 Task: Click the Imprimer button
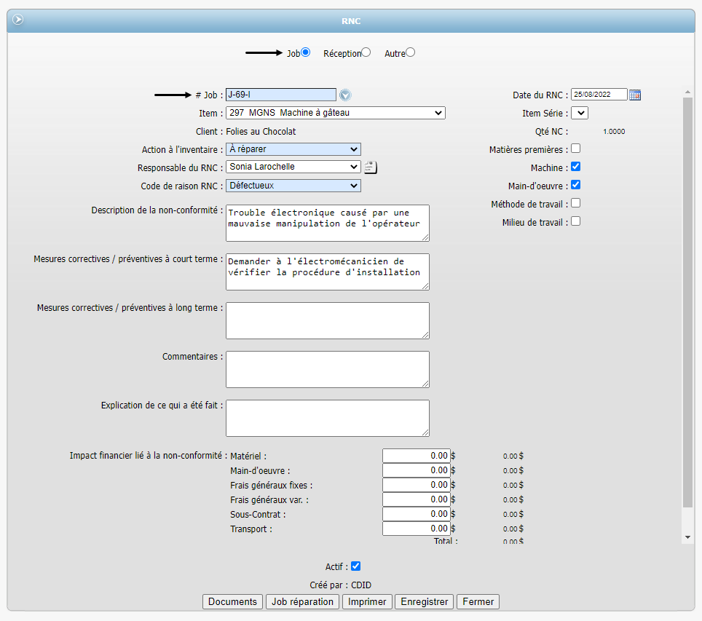pyautogui.click(x=367, y=602)
